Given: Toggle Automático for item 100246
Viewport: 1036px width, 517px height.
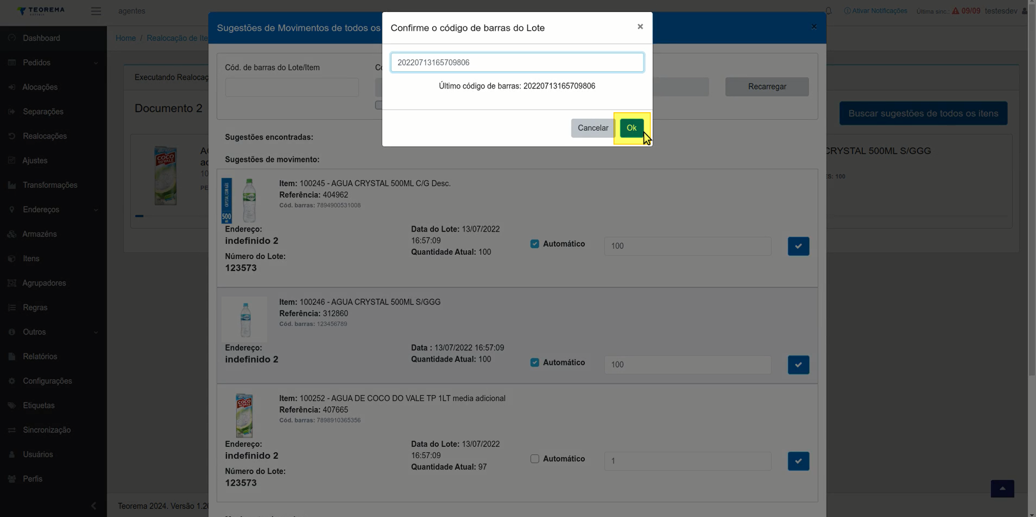Looking at the screenshot, I should [535, 363].
